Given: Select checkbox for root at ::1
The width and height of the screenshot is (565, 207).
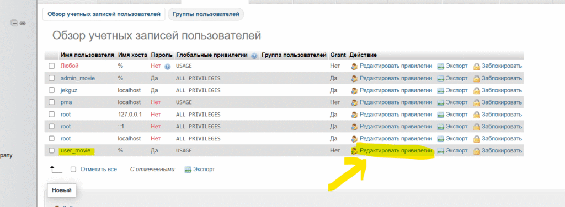Looking at the screenshot, I should coord(51,127).
